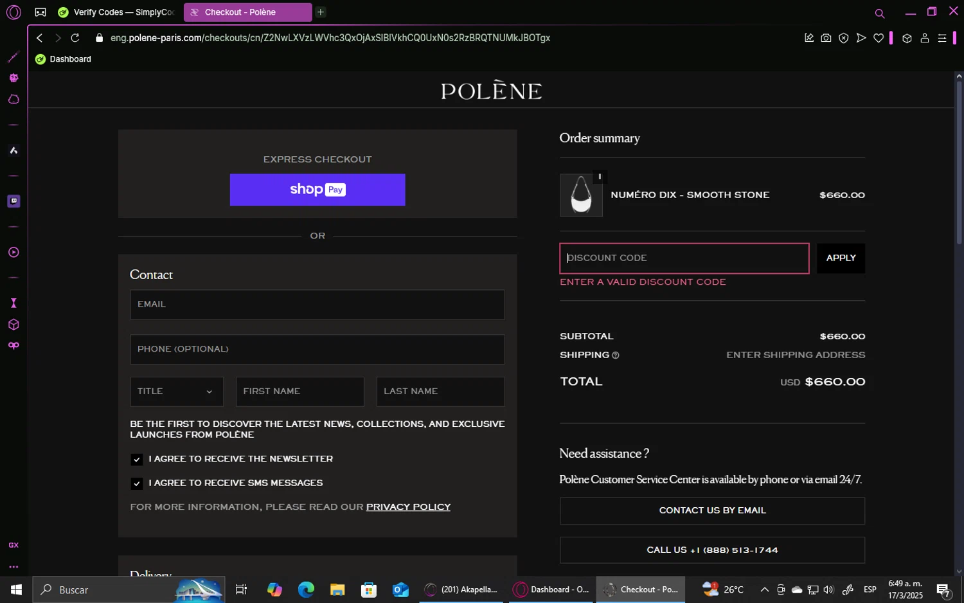The image size is (964, 603).
Task: Open a new tab with the plus button
Action: (321, 12)
